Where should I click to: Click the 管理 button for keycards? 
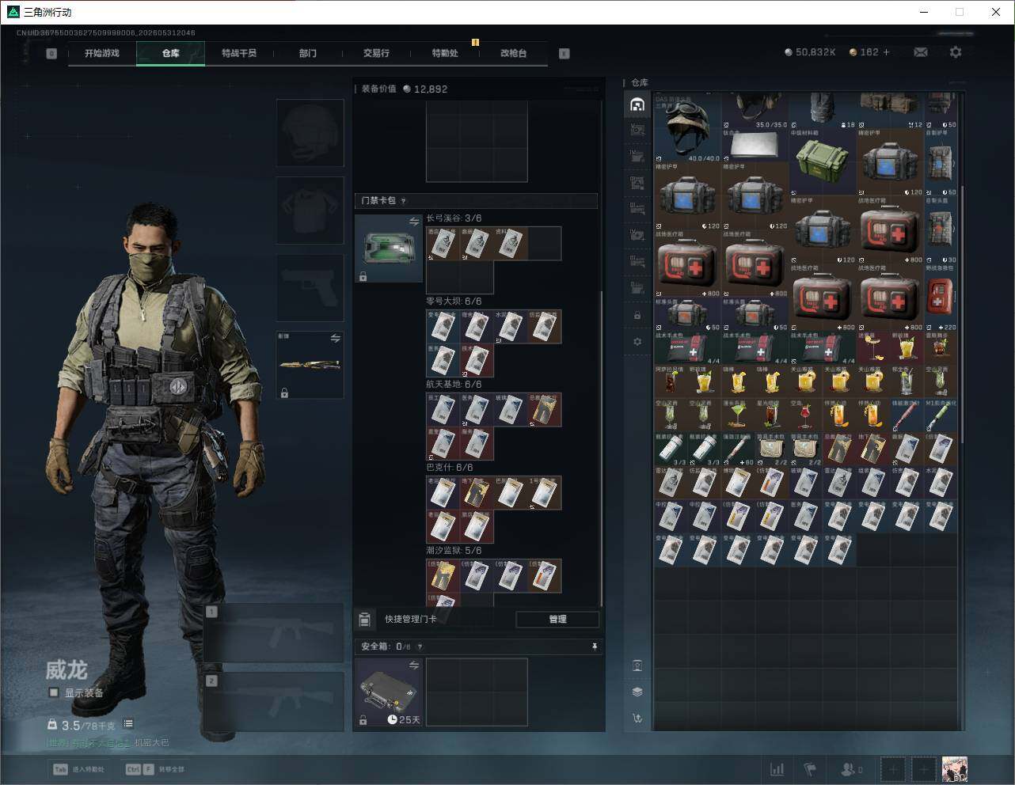557,619
